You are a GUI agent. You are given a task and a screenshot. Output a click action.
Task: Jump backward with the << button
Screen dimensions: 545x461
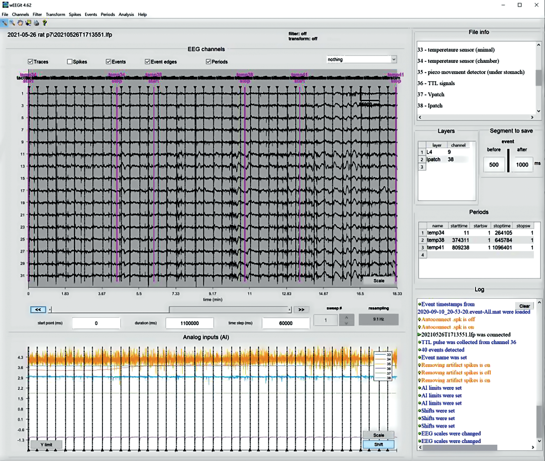tap(38, 309)
